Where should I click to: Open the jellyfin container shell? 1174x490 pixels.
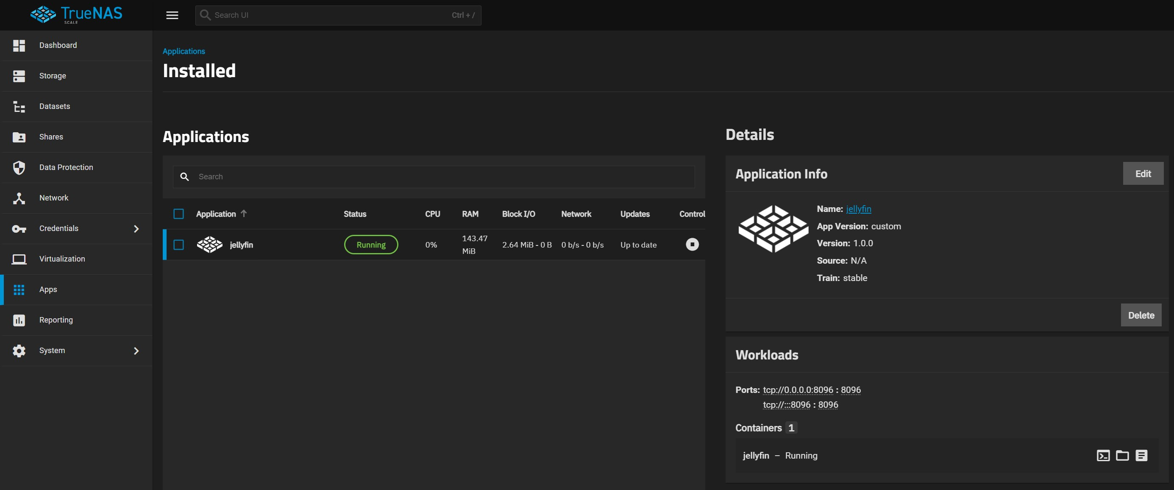(x=1103, y=455)
